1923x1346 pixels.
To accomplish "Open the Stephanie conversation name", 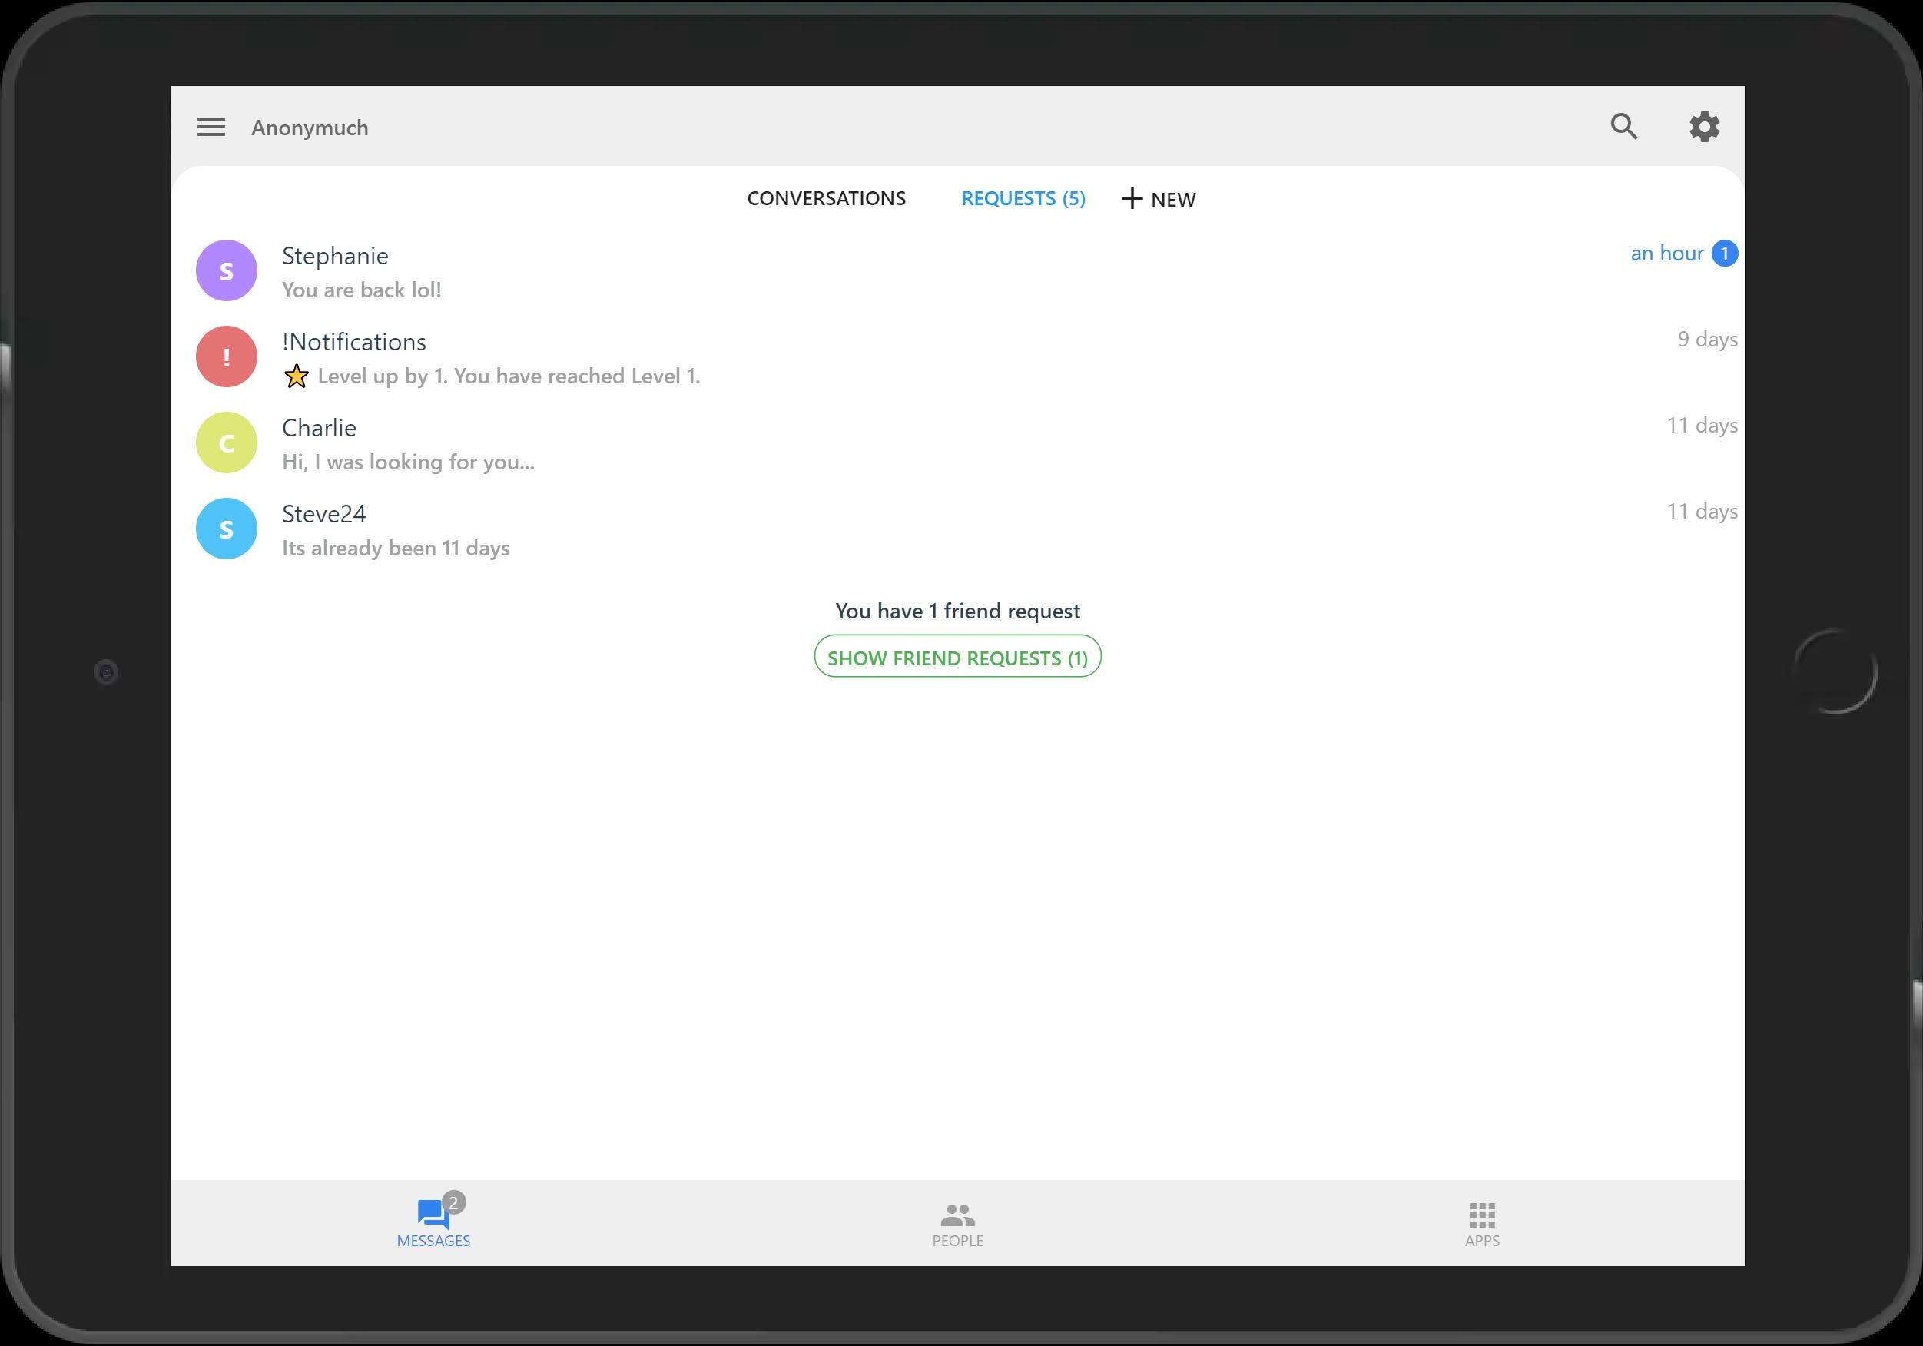I will (x=335, y=256).
